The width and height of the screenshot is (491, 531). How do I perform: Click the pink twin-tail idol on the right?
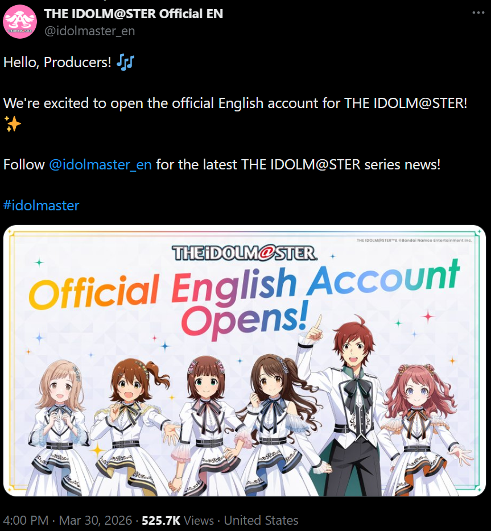pyautogui.click(x=423, y=430)
